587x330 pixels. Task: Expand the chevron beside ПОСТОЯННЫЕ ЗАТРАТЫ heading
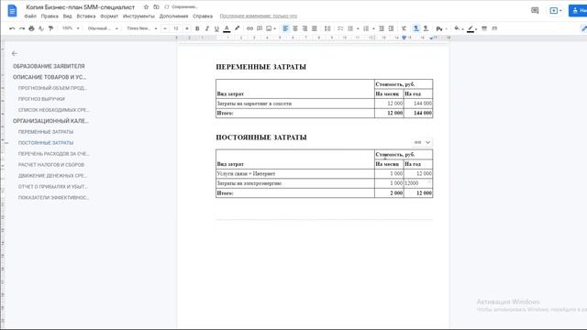[428, 142]
